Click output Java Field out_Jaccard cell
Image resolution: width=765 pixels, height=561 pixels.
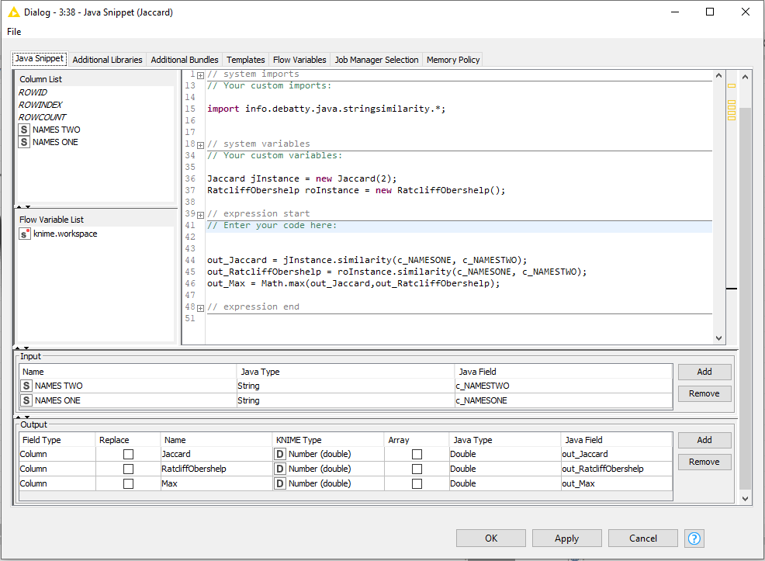[x=617, y=454]
